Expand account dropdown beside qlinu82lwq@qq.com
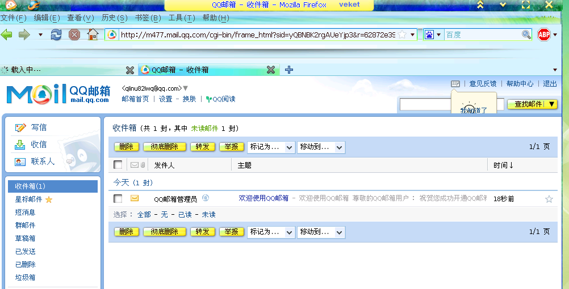 (186, 88)
